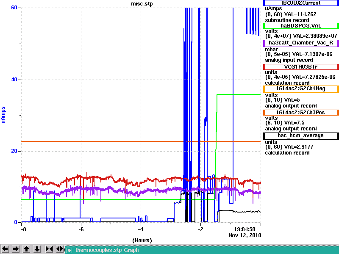The height and width of the screenshot is (254, 339).
Task: Pan the graph left with left arrow
Action: [x=5, y=249]
